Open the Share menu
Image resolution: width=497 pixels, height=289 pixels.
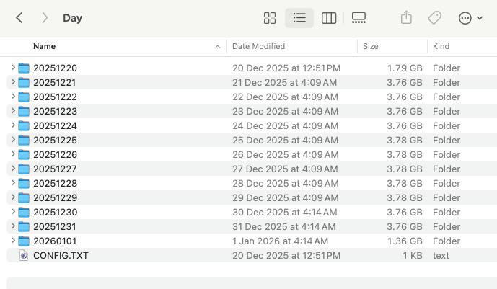point(406,18)
